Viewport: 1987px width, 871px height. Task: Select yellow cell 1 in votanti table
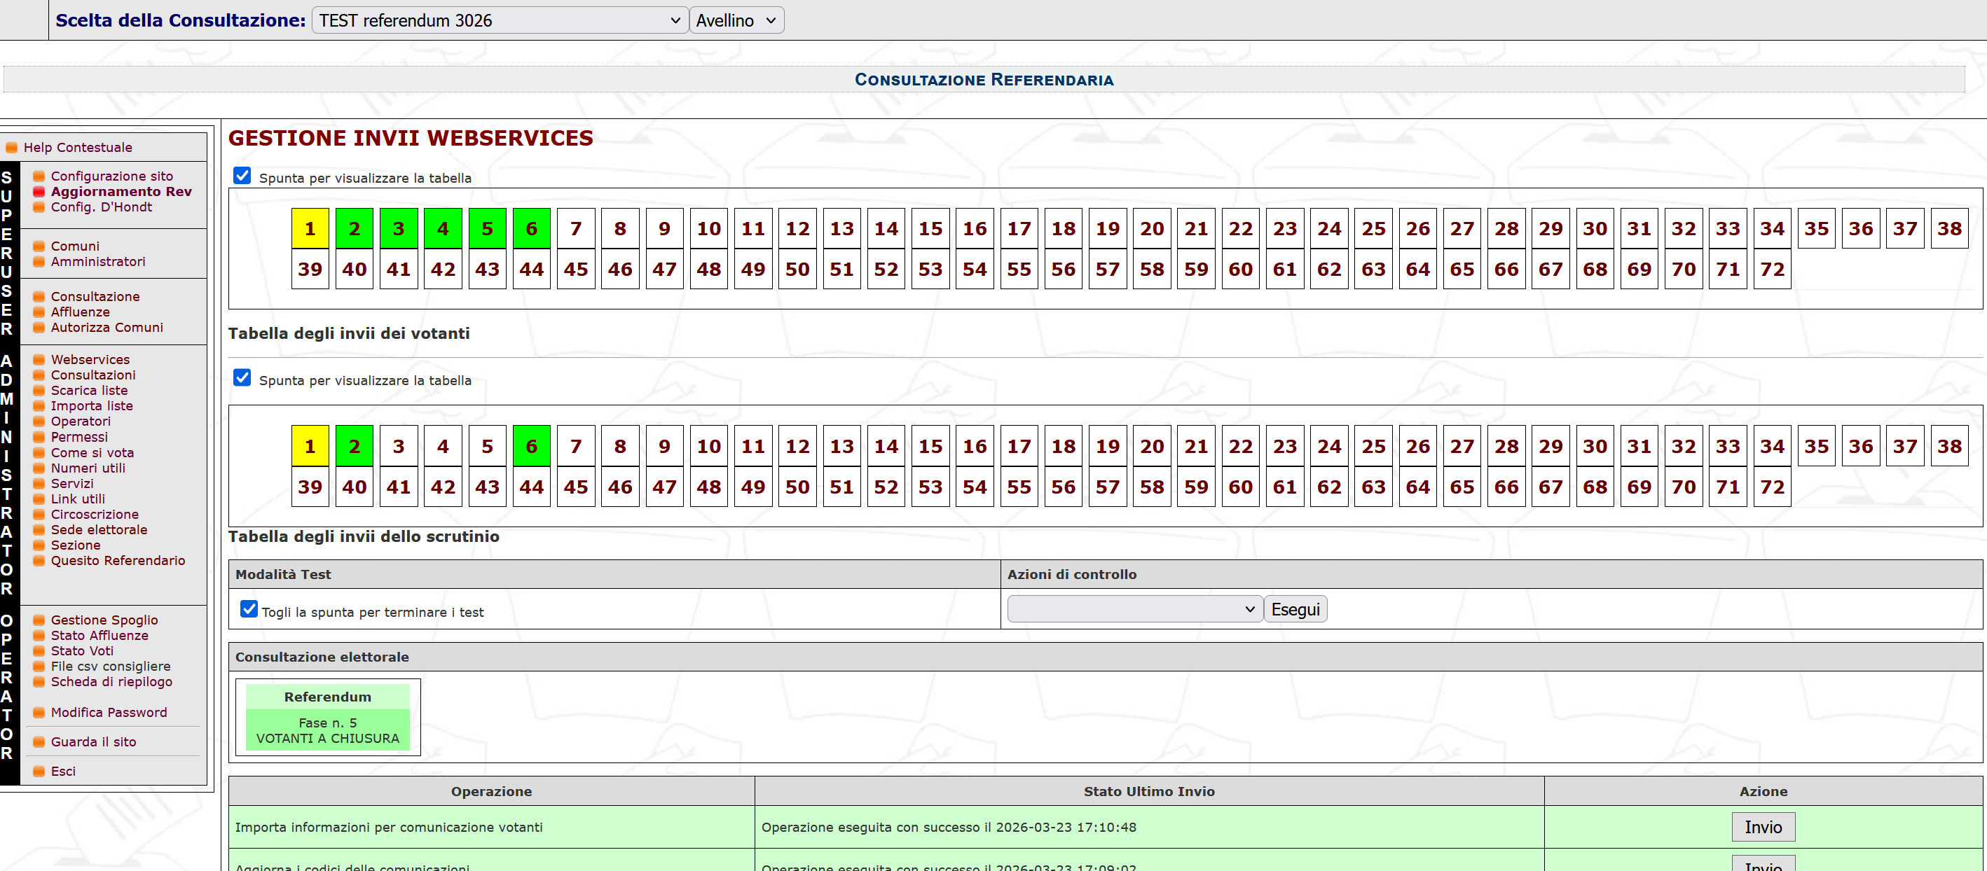click(310, 229)
